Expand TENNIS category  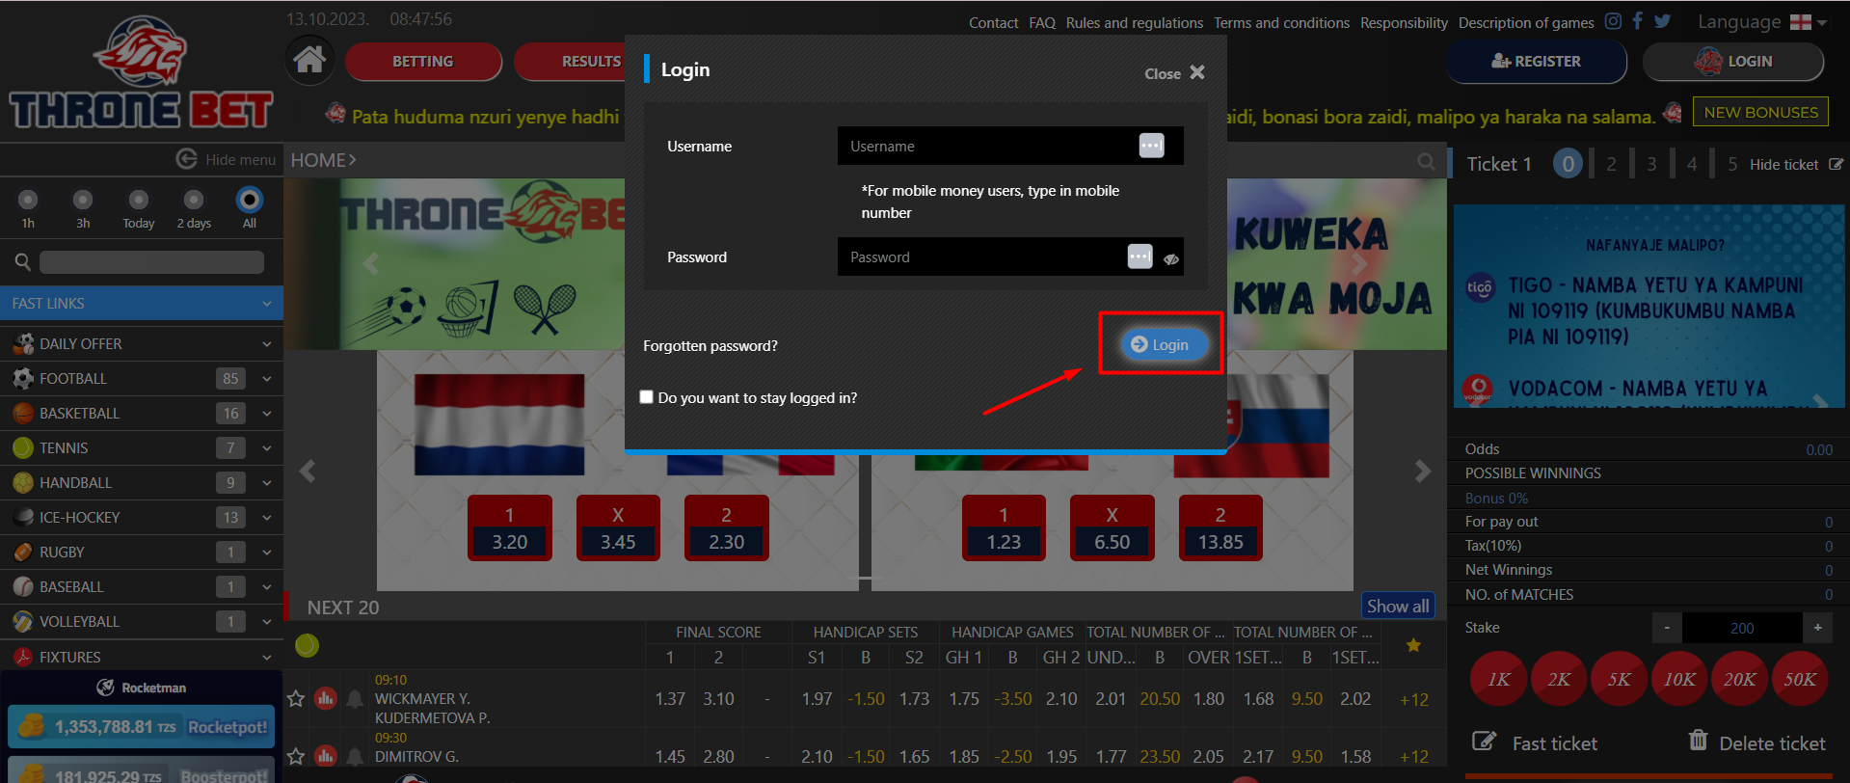click(x=142, y=447)
